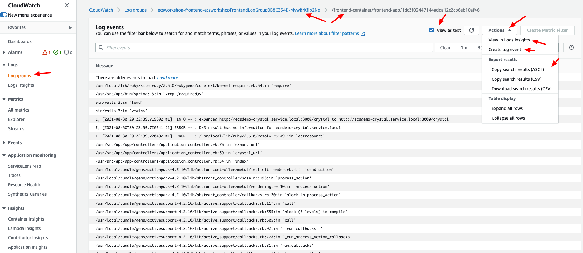Click the insufficient data alarms icon
583x253 pixels.
(x=67, y=52)
